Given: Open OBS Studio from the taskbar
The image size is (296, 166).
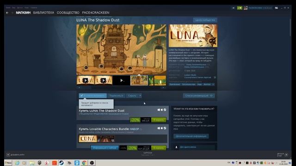Looking at the screenshot, I should pyautogui.click(x=92, y=163).
